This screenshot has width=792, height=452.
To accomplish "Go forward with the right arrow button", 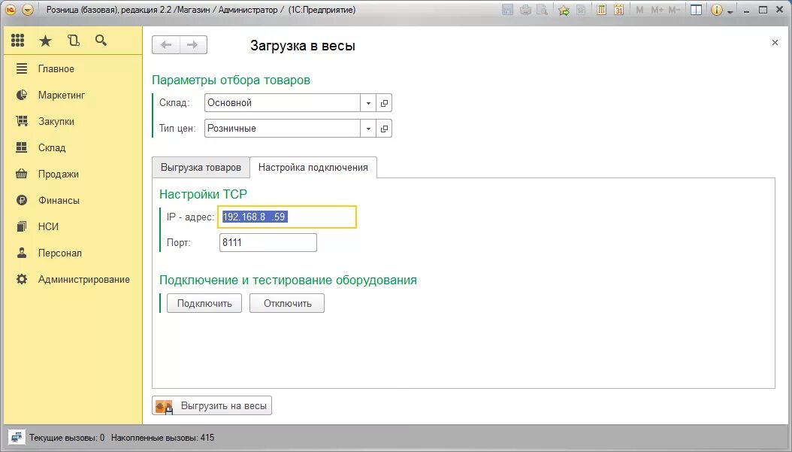I will tap(193, 45).
